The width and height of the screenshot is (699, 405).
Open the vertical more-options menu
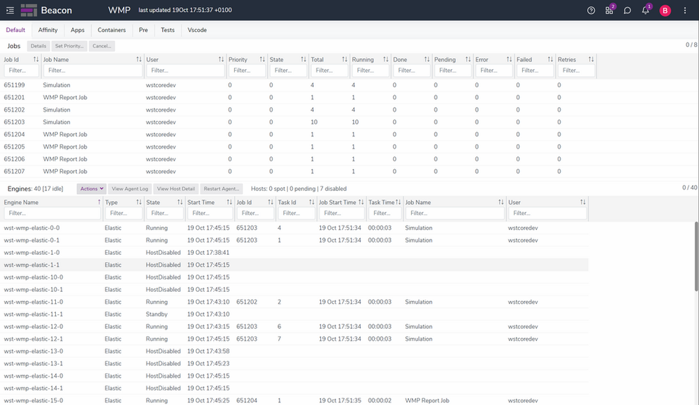tap(685, 10)
